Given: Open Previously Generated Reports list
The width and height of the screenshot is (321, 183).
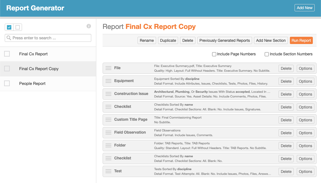Looking at the screenshot, I should [225, 41].
